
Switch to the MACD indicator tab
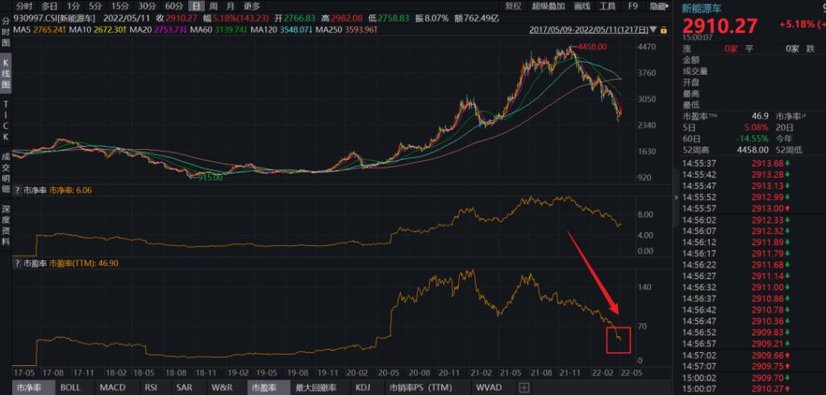pyautogui.click(x=111, y=388)
